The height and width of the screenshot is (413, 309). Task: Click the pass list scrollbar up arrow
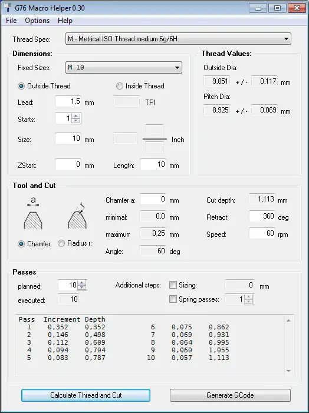click(x=289, y=321)
